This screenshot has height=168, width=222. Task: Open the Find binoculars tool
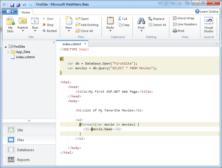pyautogui.click(x=141, y=21)
